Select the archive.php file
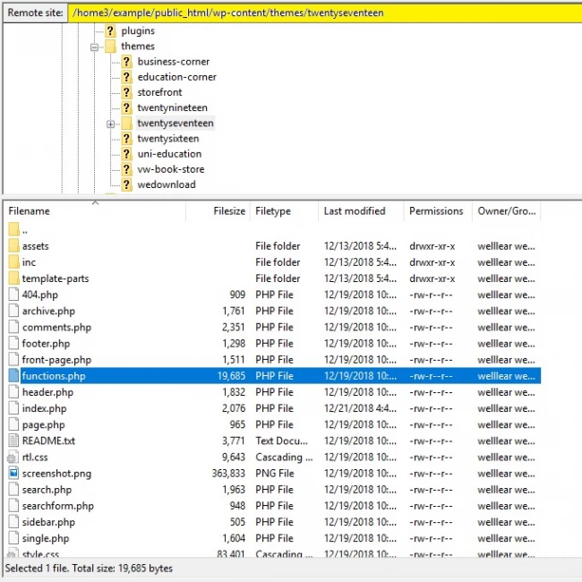The image size is (582, 582). point(273,311)
